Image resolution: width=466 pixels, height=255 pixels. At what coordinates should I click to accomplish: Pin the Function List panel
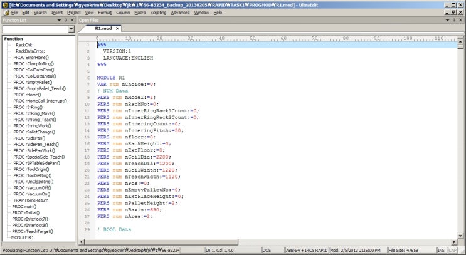[x=66, y=20]
